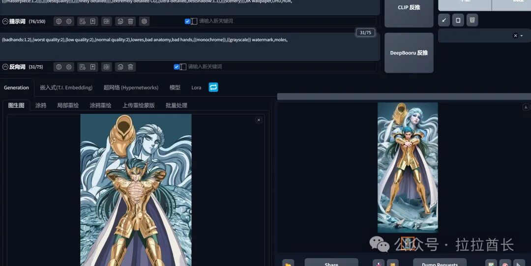Open the gear settings icon in 提示词 row
Viewport: 531px width, 266px height.
point(69,21)
